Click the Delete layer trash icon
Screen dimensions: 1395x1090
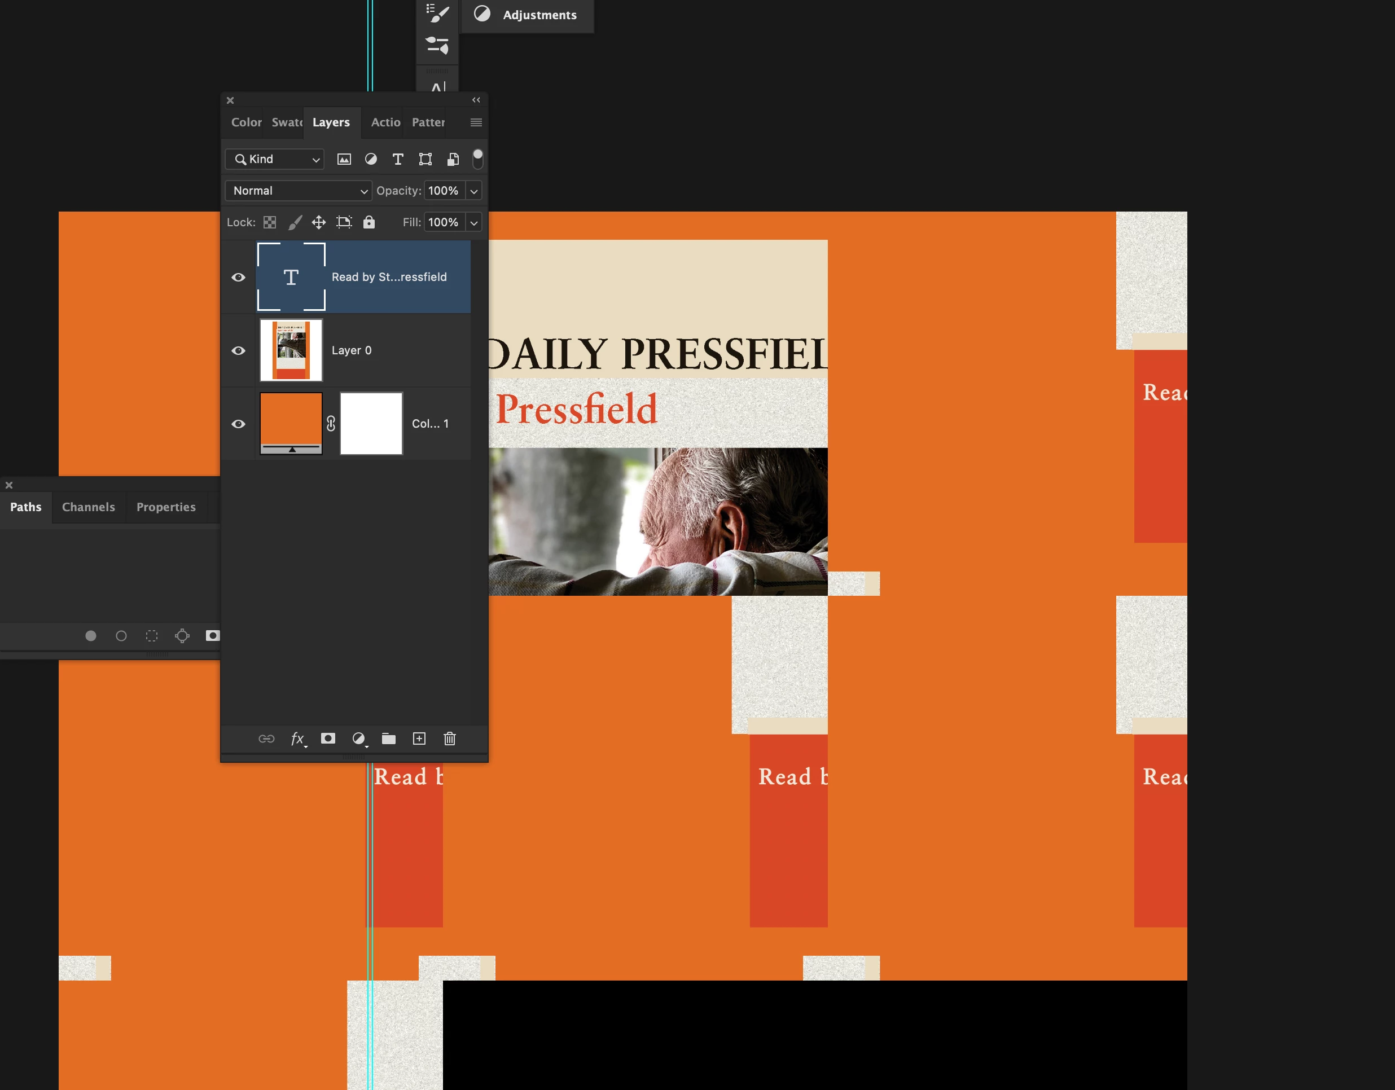[x=450, y=739]
